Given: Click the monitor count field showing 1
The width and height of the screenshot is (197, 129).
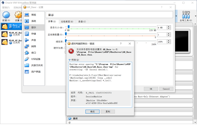Looking at the screenshot, I should click(162, 34).
